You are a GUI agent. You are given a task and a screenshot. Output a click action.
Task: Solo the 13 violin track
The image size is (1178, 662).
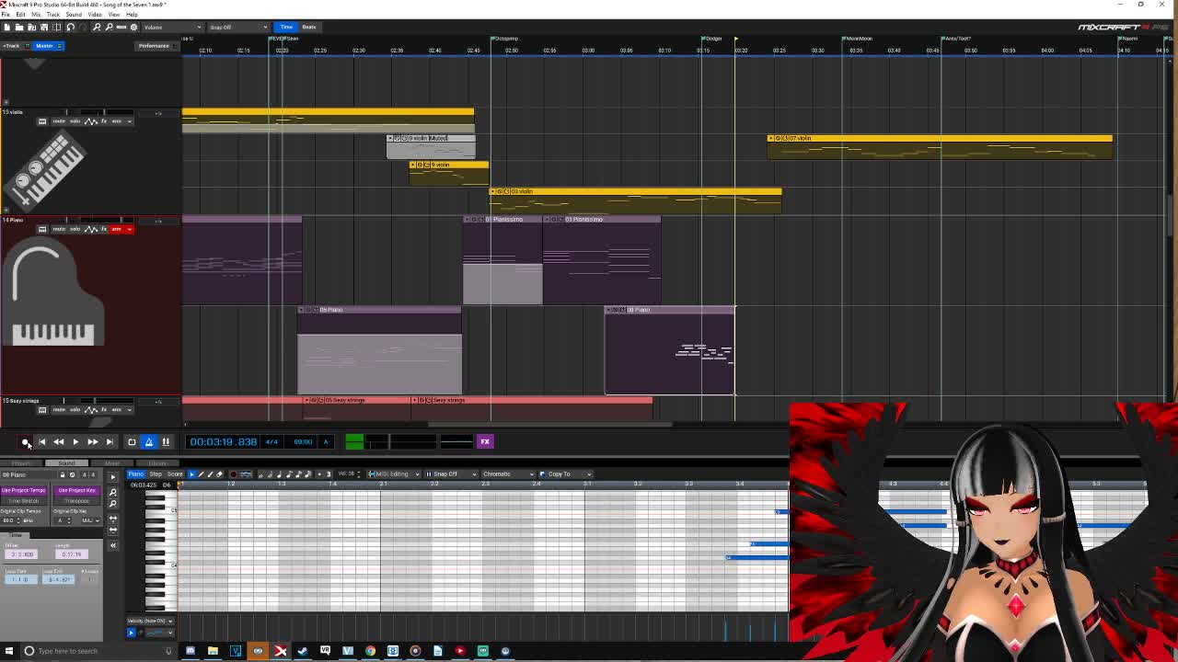tap(75, 120)
